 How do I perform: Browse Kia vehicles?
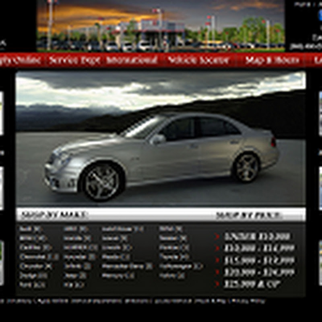[74, 285]
